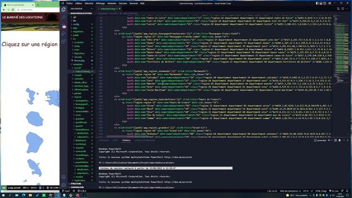Click the Martinique island on the map
Image resolution: width=352 pixels, height=198 pixels.
[35, 167]
